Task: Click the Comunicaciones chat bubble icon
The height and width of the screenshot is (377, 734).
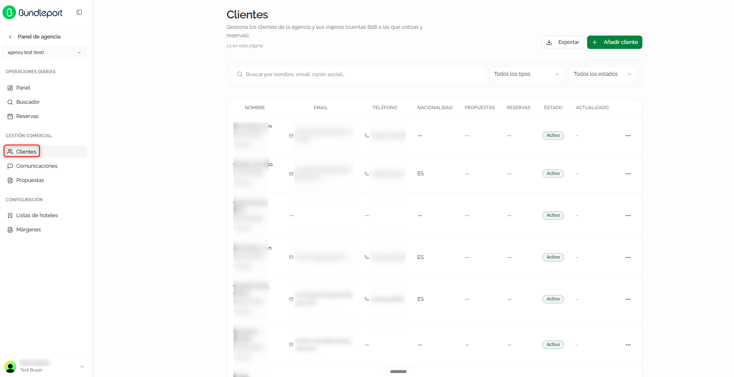Action: pos(10,166)
